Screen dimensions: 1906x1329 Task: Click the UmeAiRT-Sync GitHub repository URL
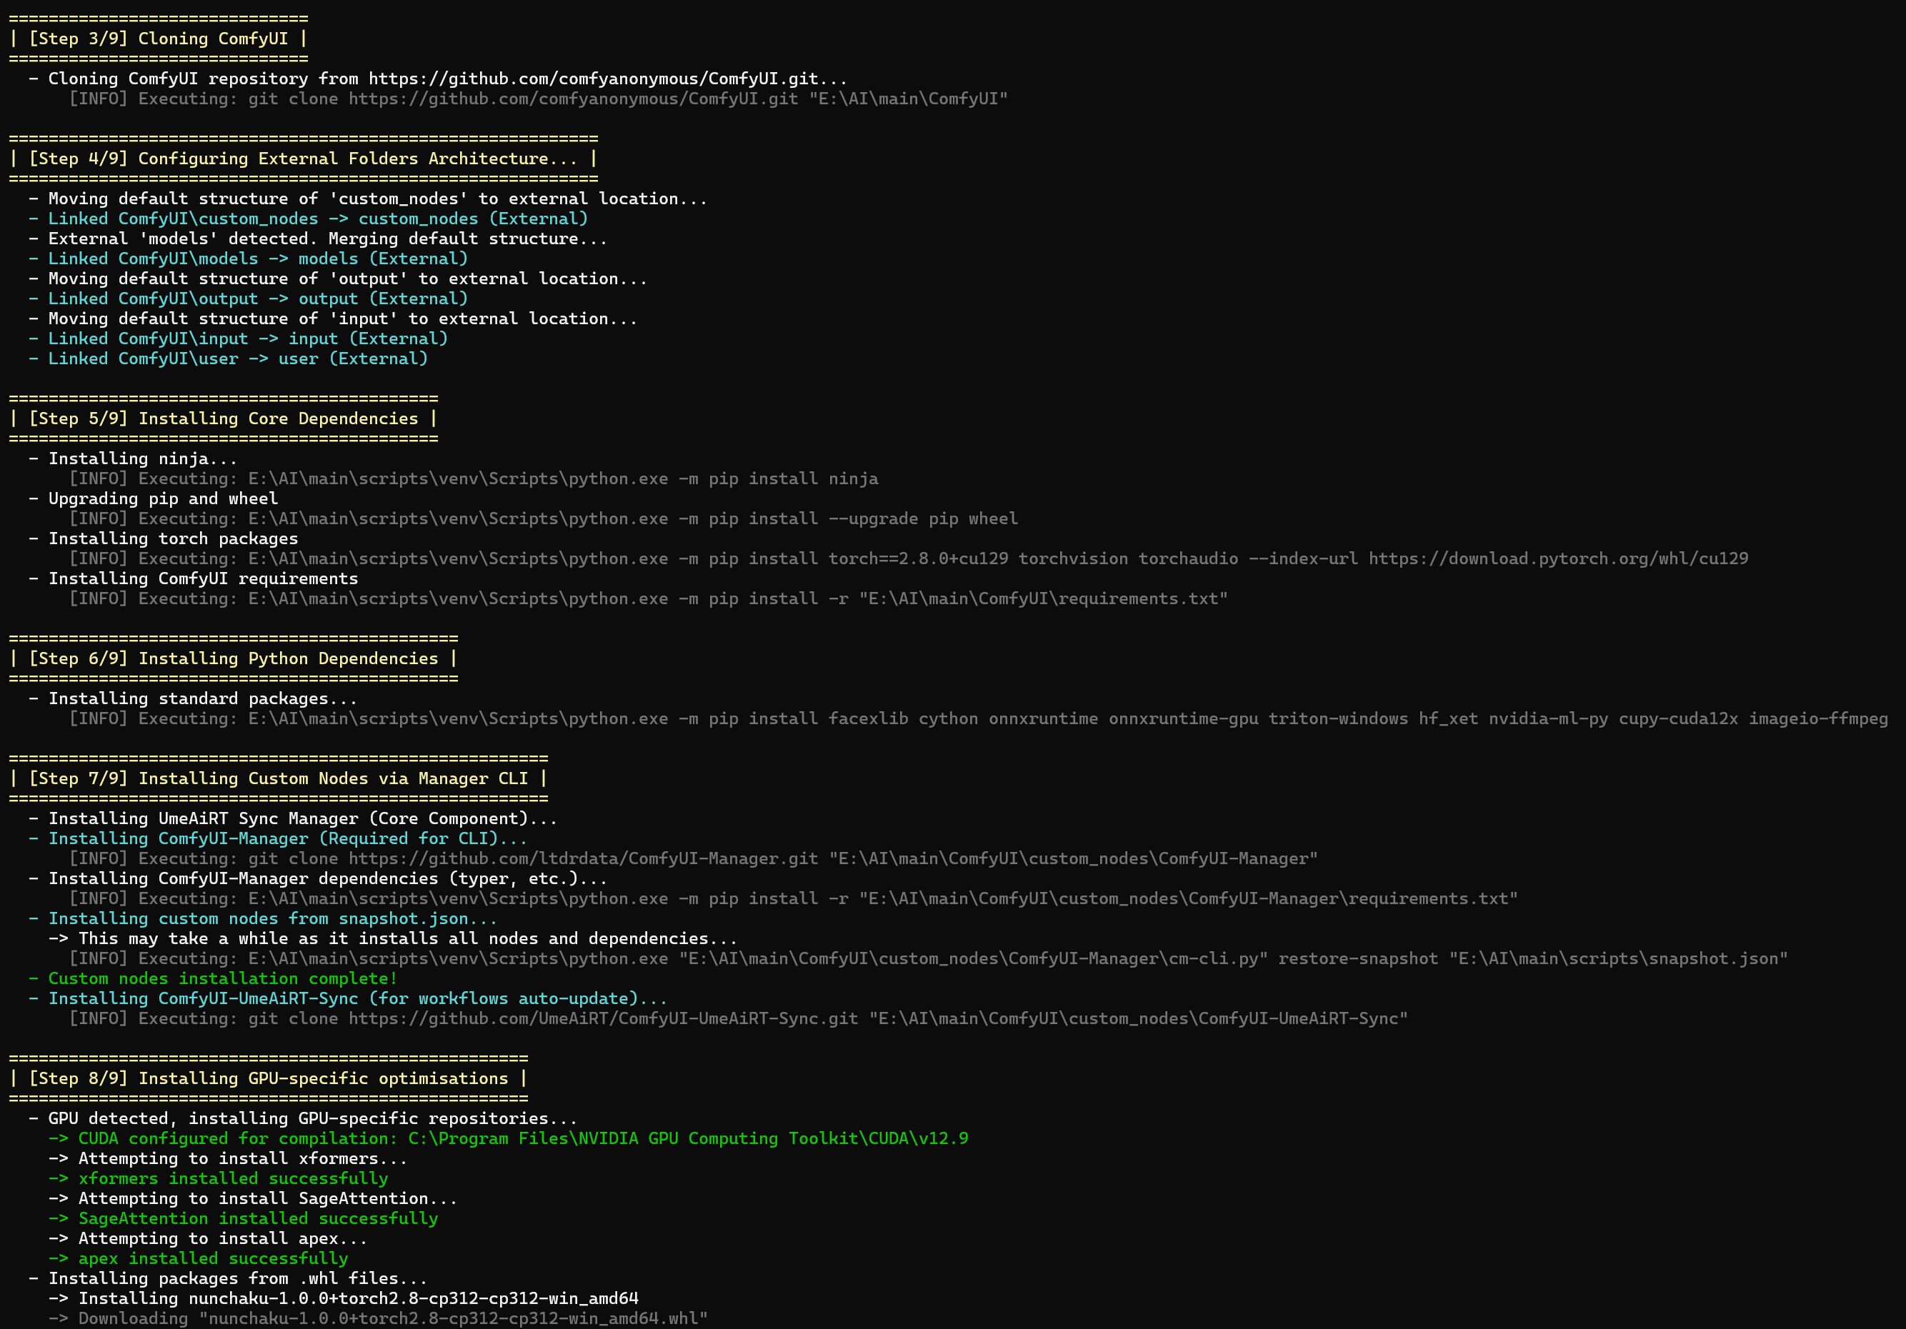(603, 1019)
